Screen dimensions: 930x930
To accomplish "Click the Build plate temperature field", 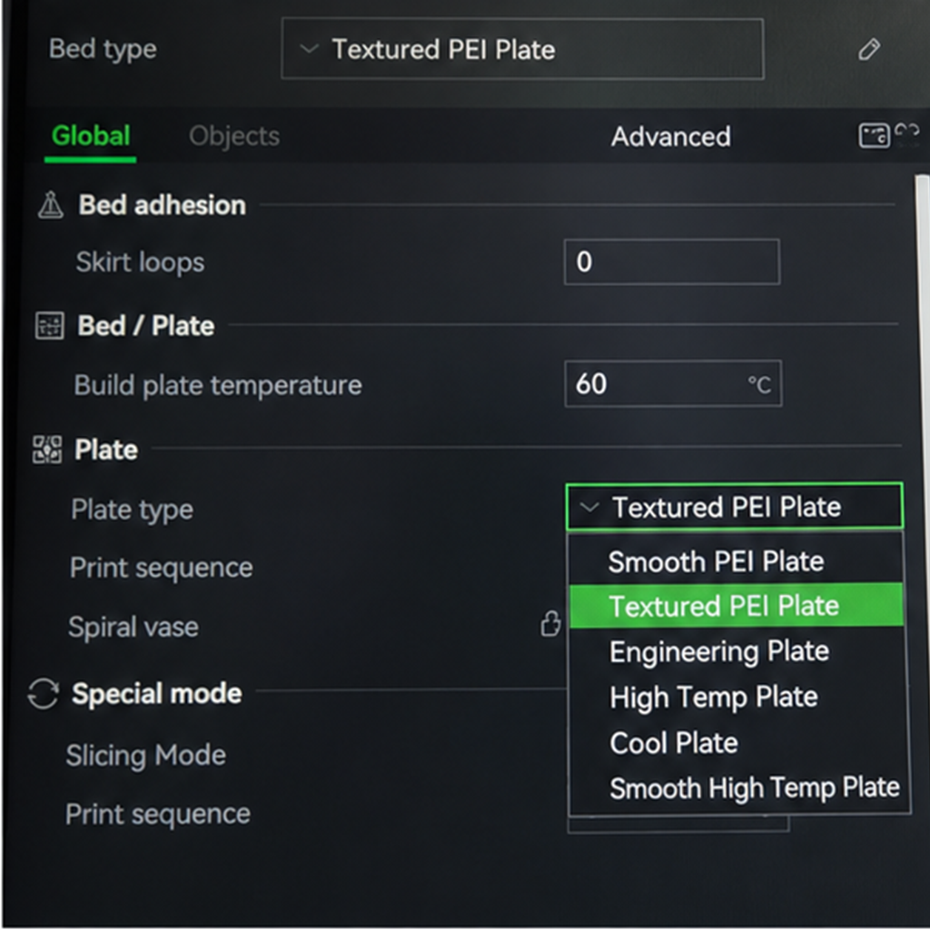I will tap(673, 384).
